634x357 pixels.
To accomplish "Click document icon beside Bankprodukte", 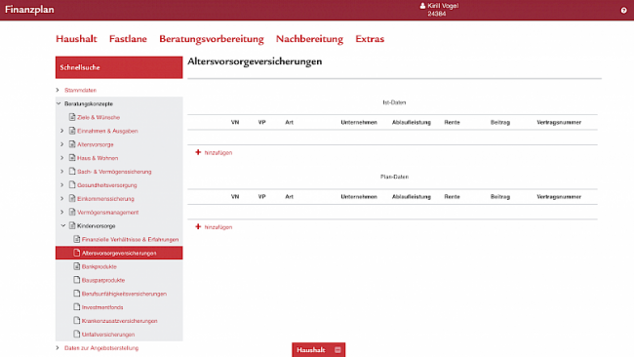I will click(x=76, y=266).
